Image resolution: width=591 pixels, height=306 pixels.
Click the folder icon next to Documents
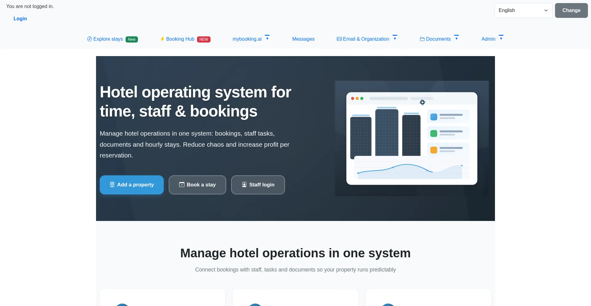tap(422, 39)
